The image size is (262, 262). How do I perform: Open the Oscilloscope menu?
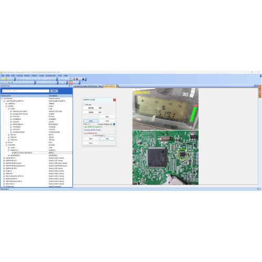click(x=50, y=75)
